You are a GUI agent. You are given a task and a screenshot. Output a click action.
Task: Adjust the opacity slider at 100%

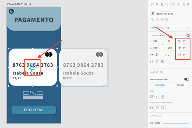click(x=176, y=123)
